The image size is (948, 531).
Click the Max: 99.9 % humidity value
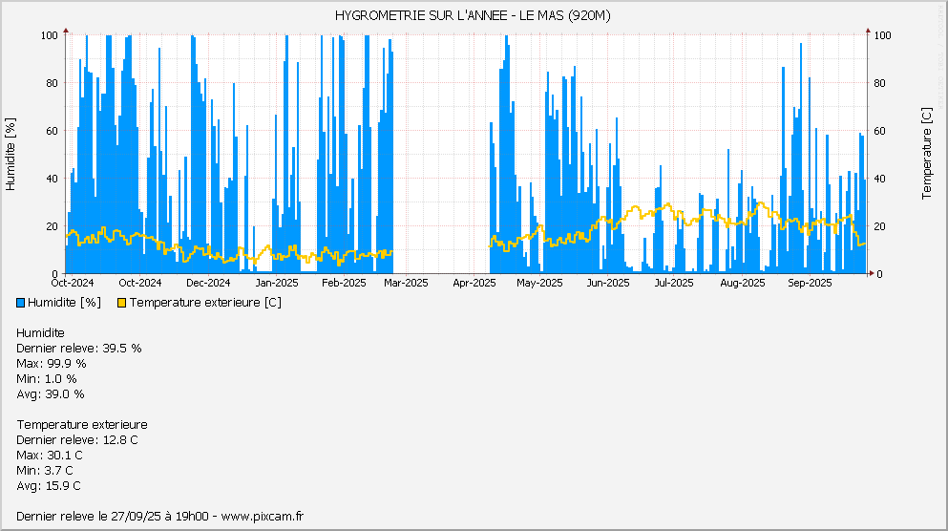[x=52, y=363]
